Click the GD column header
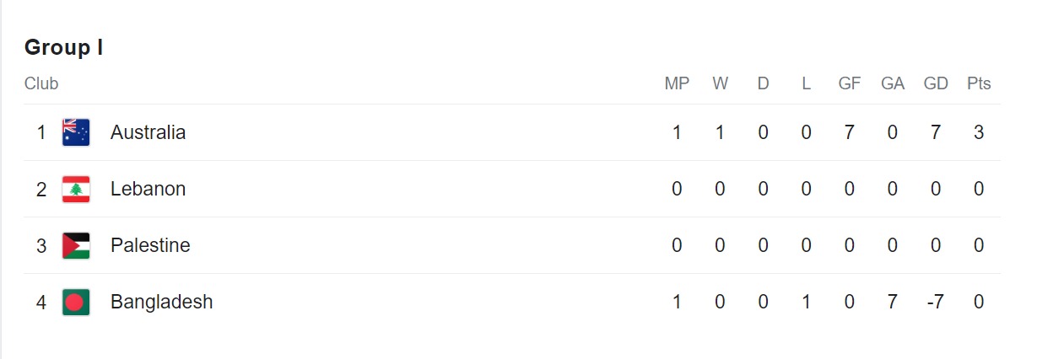This screenshot has height=359, width=1037. (x=936, y=83)
